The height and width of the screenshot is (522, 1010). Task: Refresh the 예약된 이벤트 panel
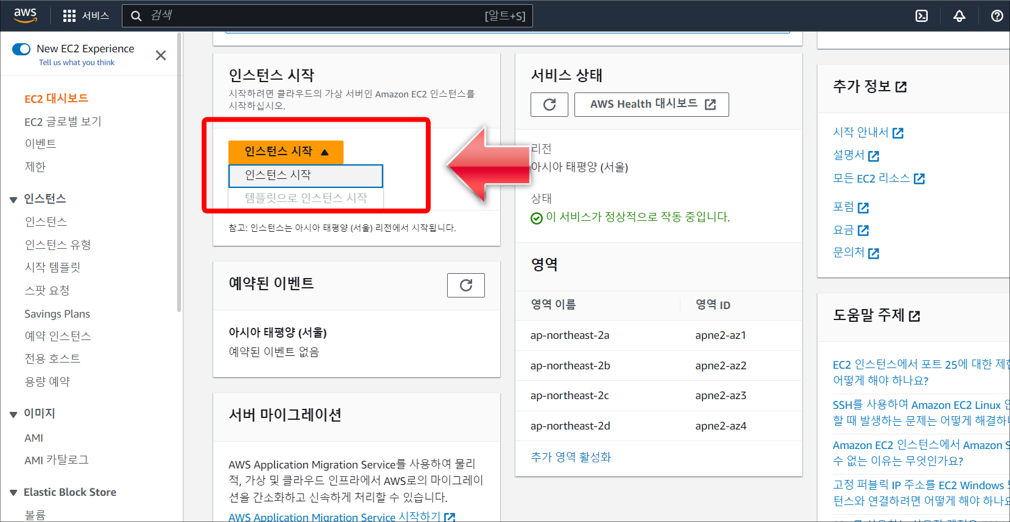pyautogui.click(x=466, y=285)
